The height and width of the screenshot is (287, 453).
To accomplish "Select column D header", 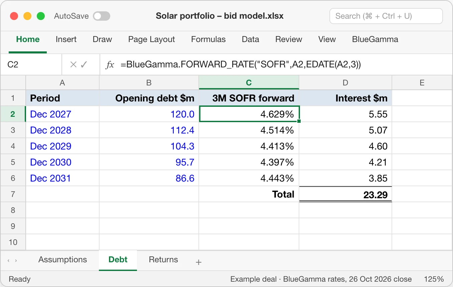I will coord(345,83).
